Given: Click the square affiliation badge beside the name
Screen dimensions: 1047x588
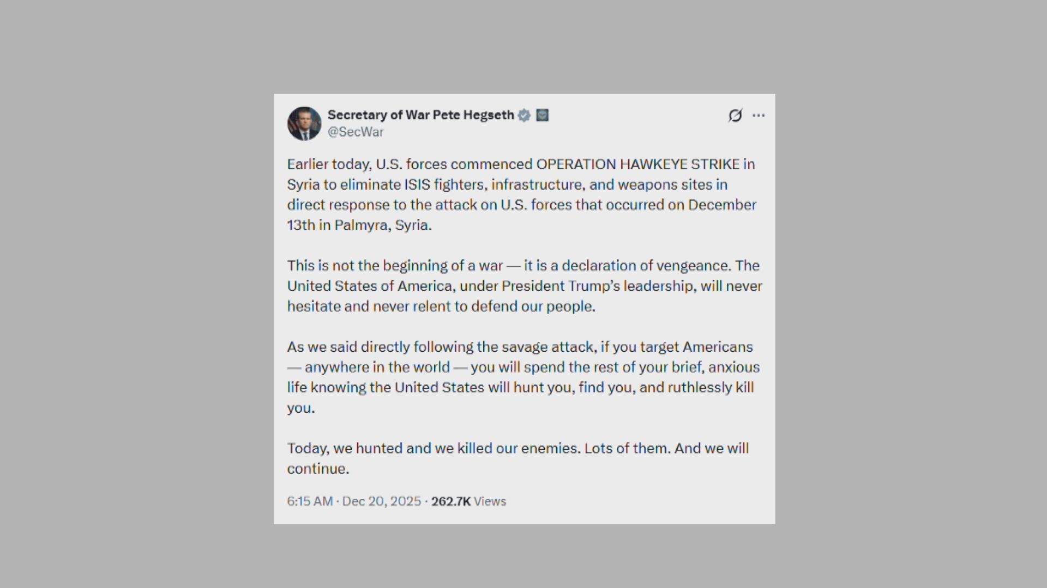Looking at the screenshot, I should [x=542, y=115].
